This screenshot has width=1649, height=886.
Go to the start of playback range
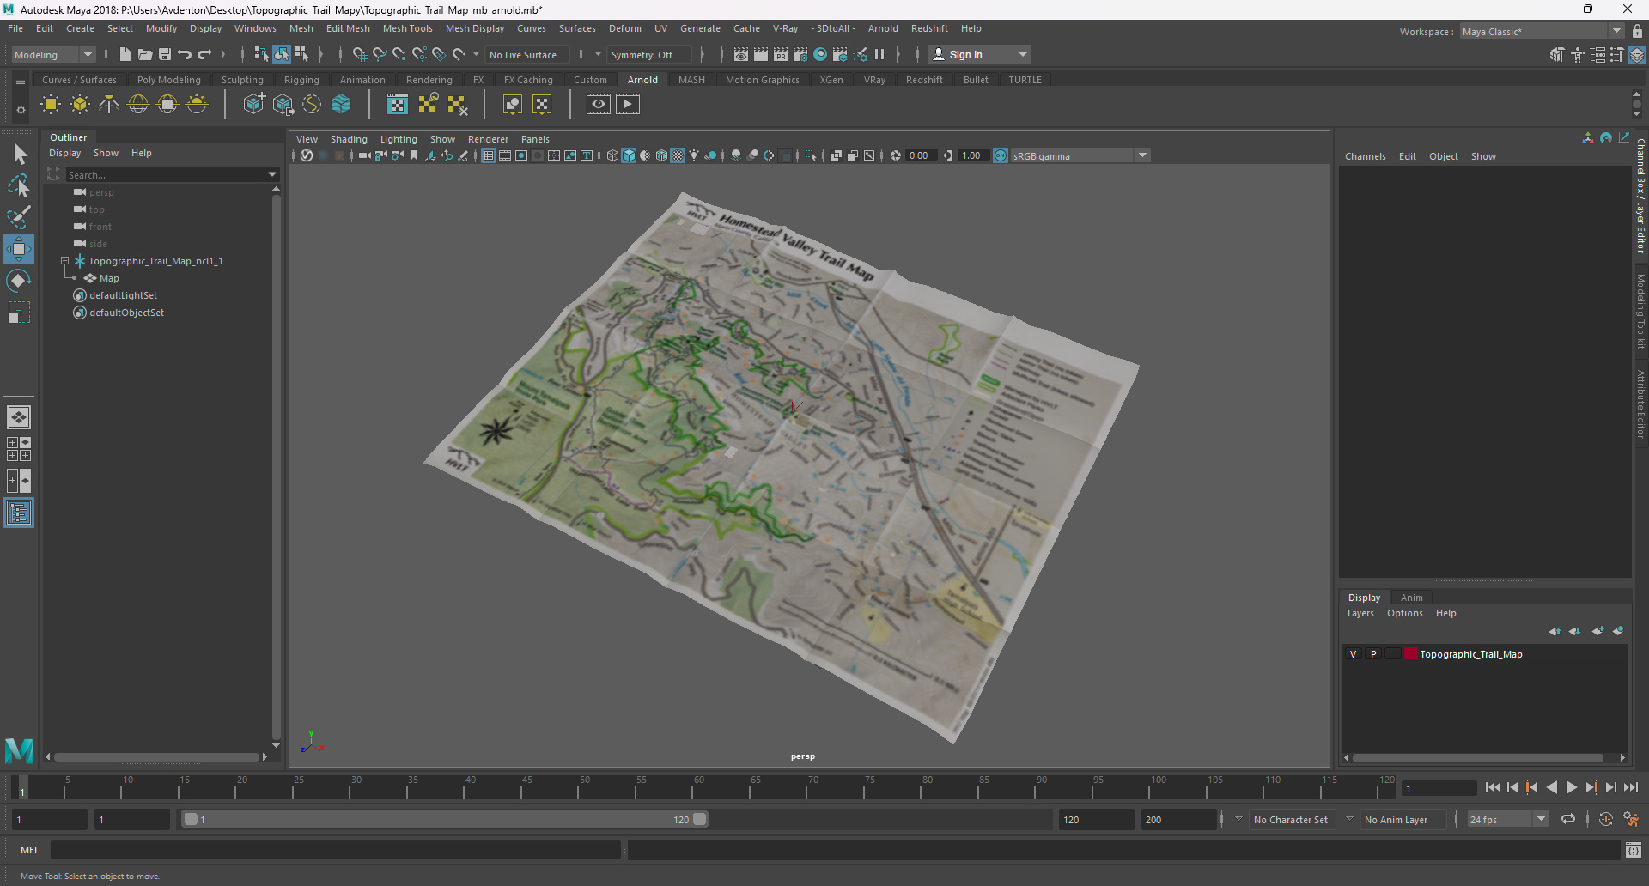tap(1493, 787)
